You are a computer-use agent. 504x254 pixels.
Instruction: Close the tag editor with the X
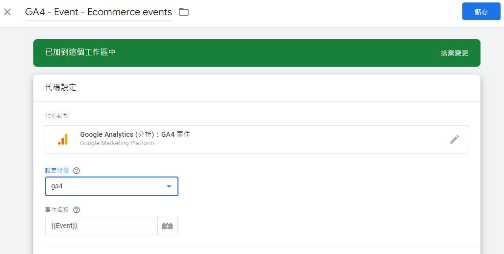click(7, 12)
